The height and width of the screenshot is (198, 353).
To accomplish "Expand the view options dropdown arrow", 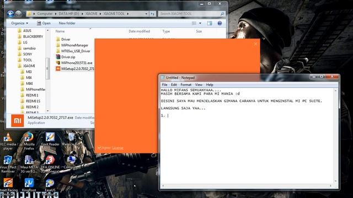I will click(x=200, y=23).
